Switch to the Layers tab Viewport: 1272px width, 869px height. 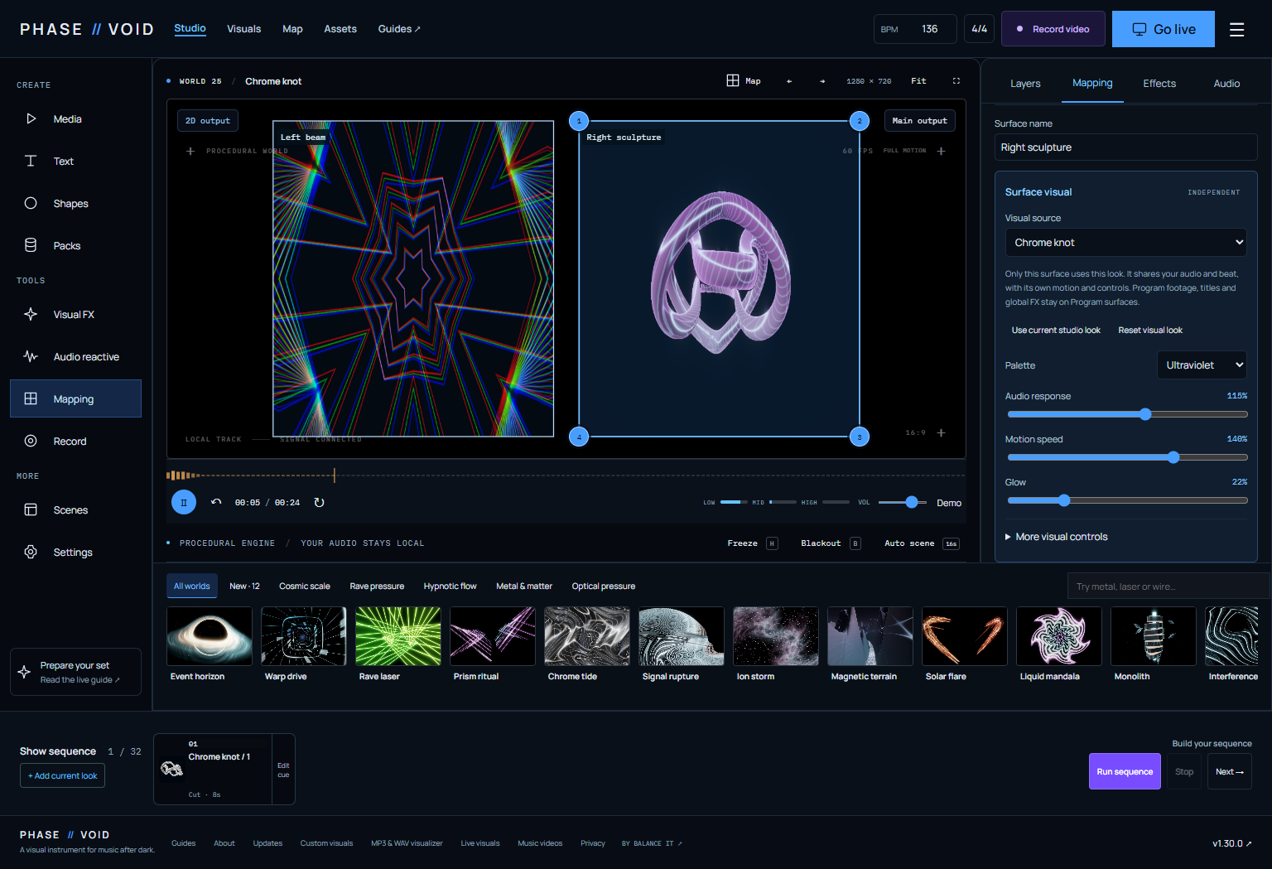1025,84
